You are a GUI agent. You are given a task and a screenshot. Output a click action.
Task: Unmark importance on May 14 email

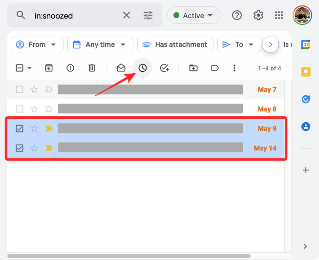coord(49,148)
